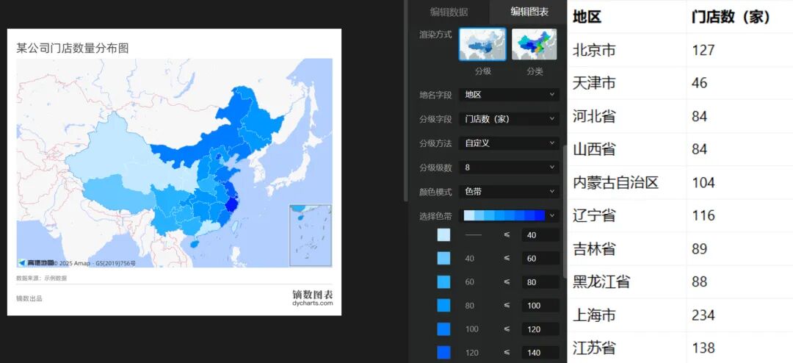Screen dimensions: 793x363
Task: Click the color swatch for the 40 to 60 class
Action: click(x=443, y=258)
